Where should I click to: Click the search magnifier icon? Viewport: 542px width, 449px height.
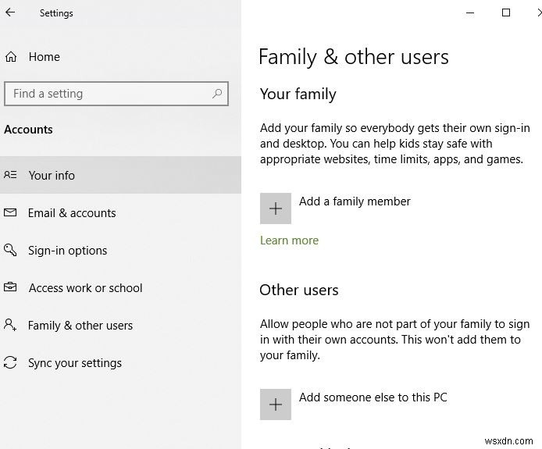(217, 94)
